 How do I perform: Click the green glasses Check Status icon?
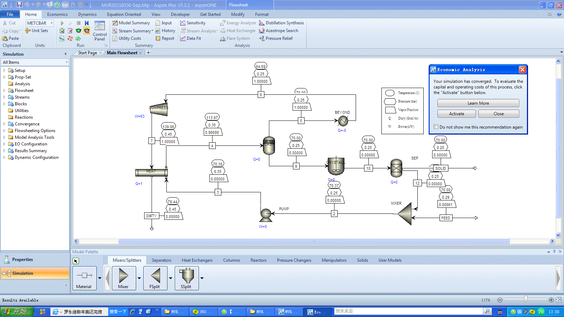[x=79, y=31]
